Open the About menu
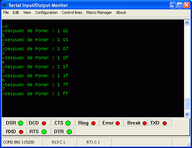 click(121, 12)
